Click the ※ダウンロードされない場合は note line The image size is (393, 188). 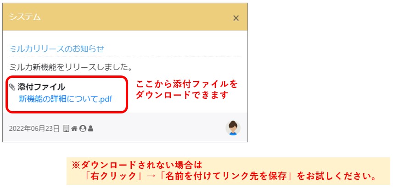137,165
